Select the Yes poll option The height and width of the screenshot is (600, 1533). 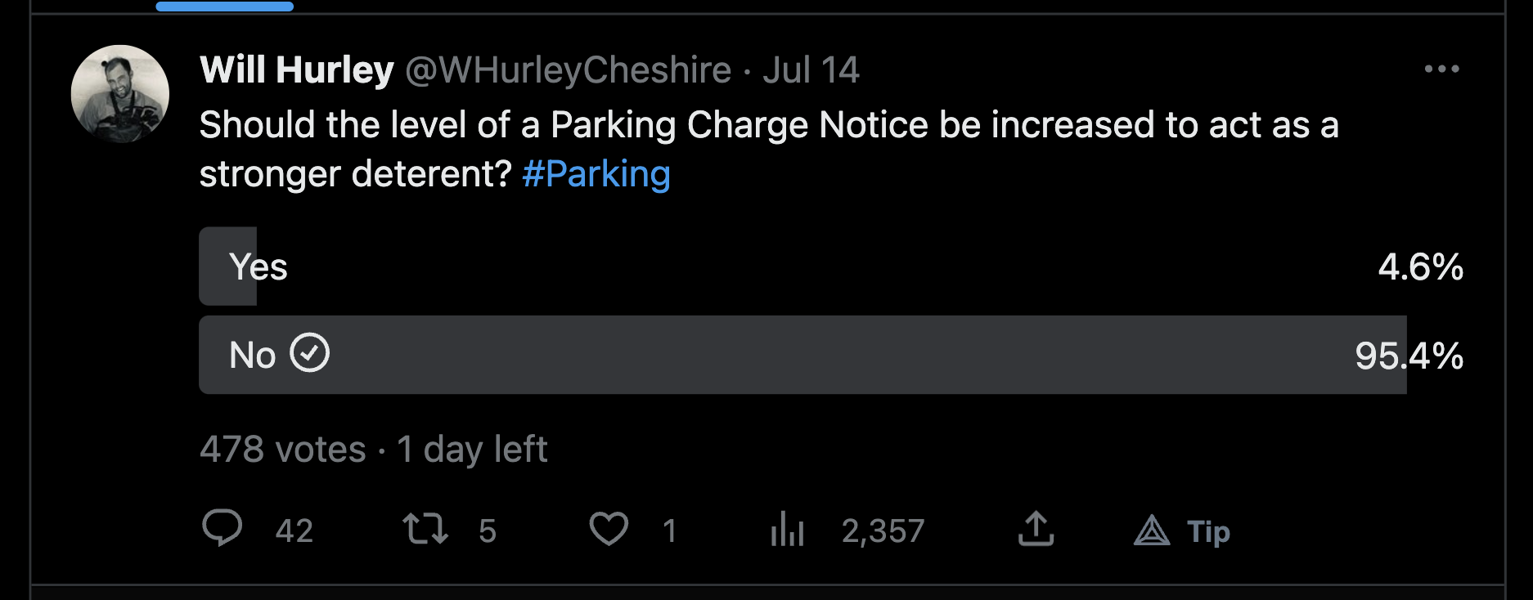[x=831, y=266]
